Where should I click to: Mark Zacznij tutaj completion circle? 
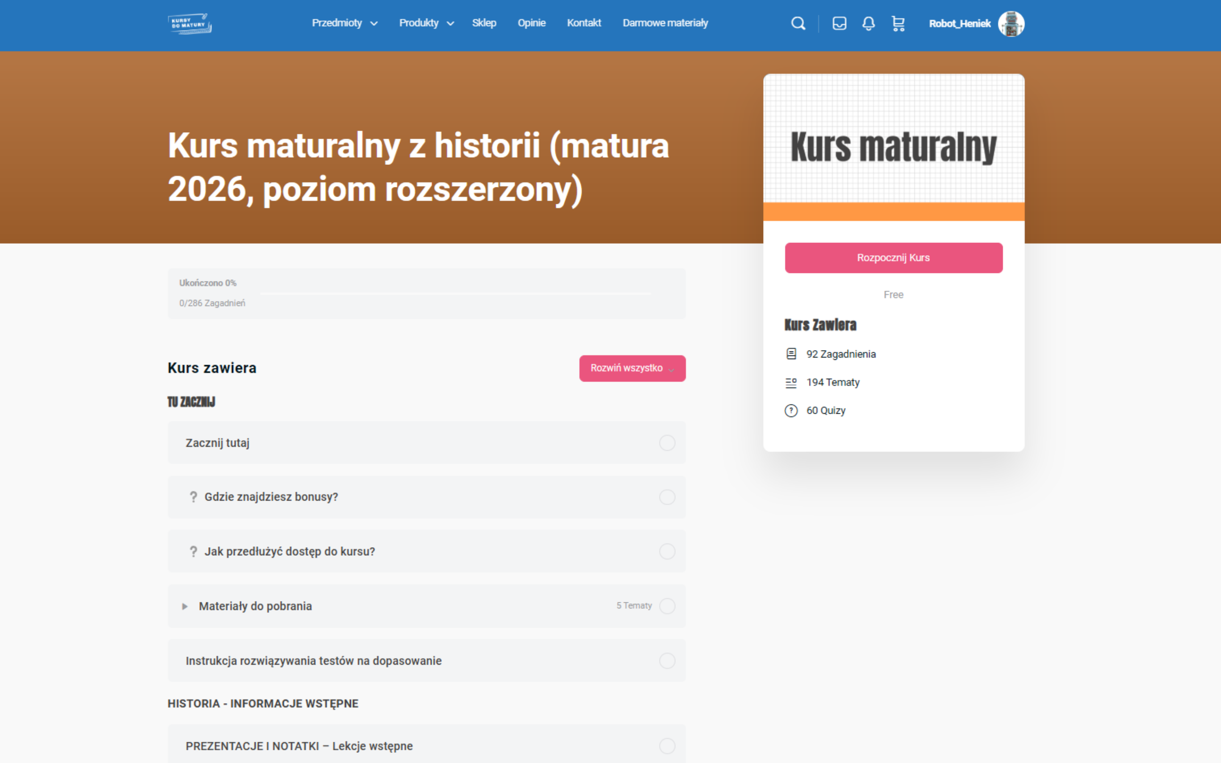[x=667, y=443]
